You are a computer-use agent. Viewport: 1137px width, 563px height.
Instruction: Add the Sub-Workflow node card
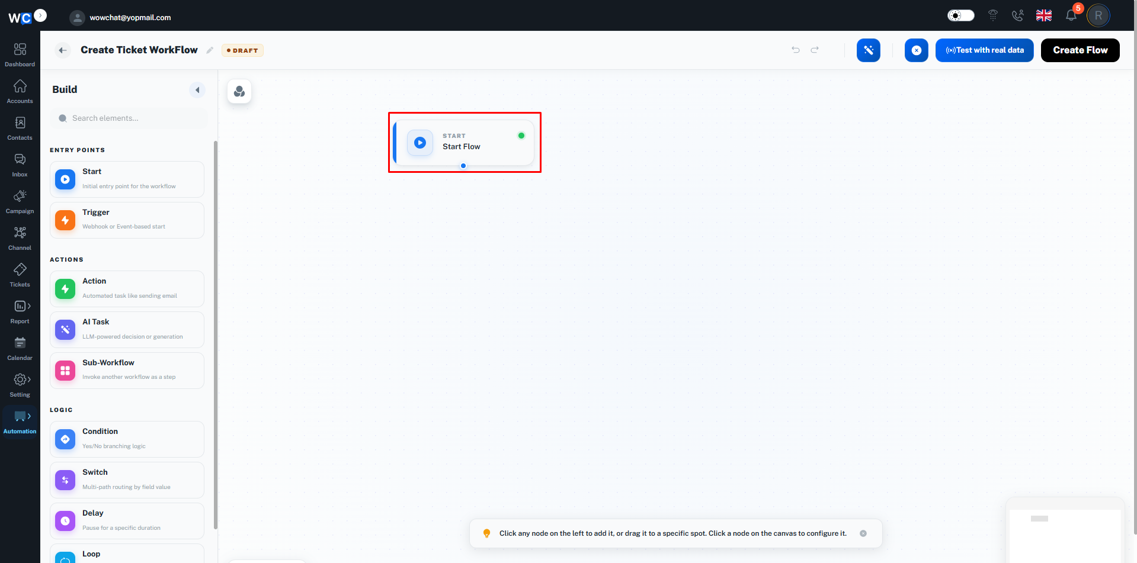coord(127,371)
